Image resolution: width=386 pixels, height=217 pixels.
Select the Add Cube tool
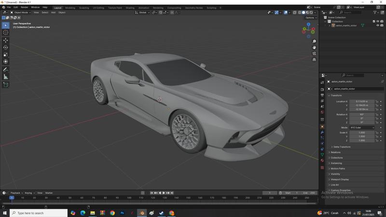pyautogui.click(x=5, y=85)
